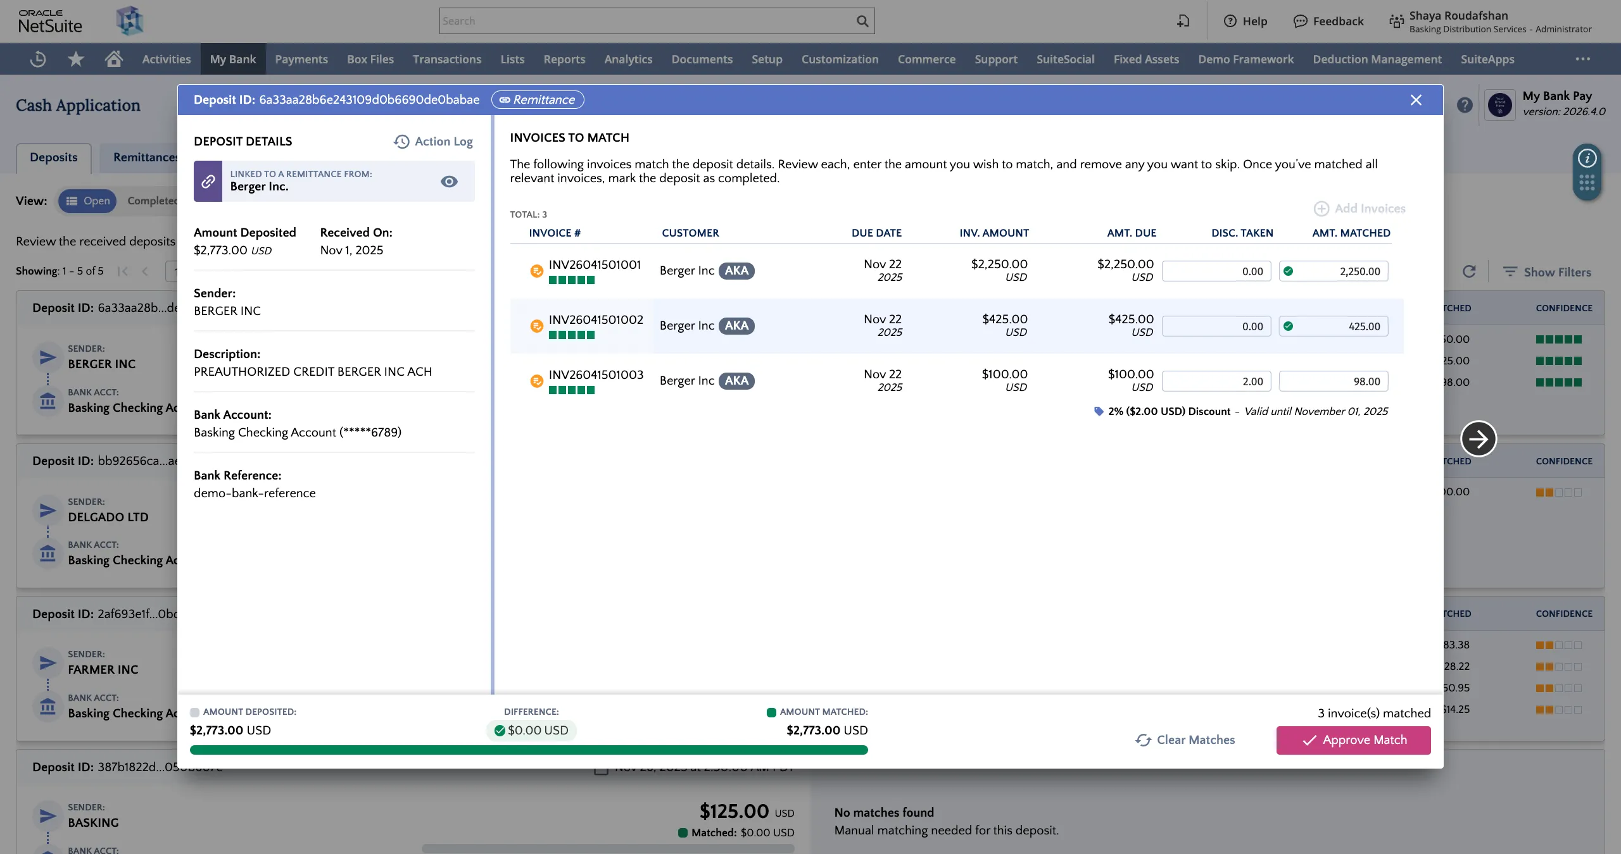Open the Fixed Assets menu
Screen dimensions: 1621x854
[1146, 59]
